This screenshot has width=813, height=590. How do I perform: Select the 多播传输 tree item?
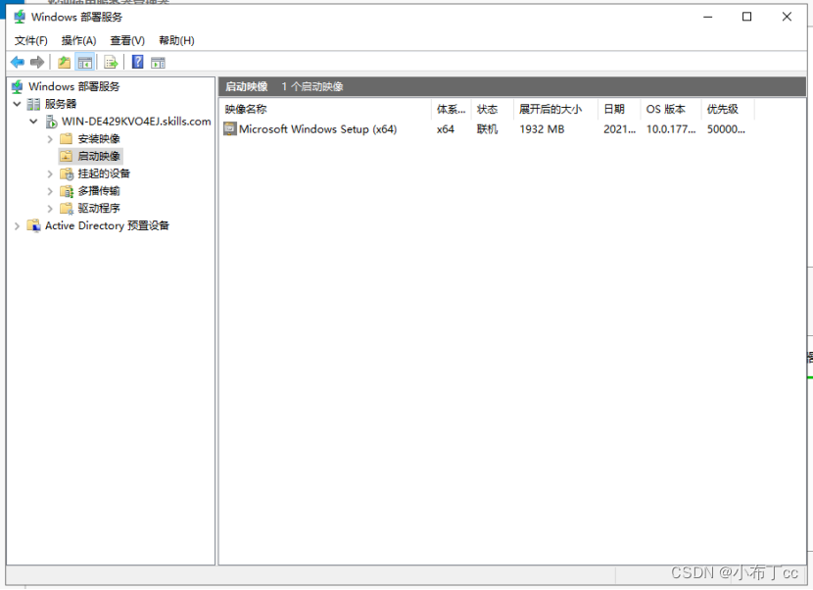tap(99, 191)
